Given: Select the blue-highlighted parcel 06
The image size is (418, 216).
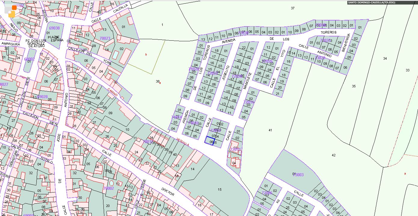Looking at the screenshot, I should (210, 141).
